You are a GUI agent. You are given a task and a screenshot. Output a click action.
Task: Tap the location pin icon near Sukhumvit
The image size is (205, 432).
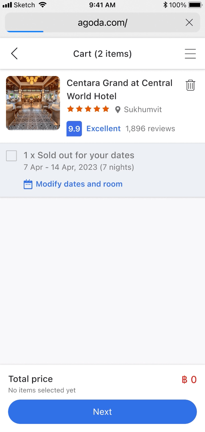coord(118,110)
